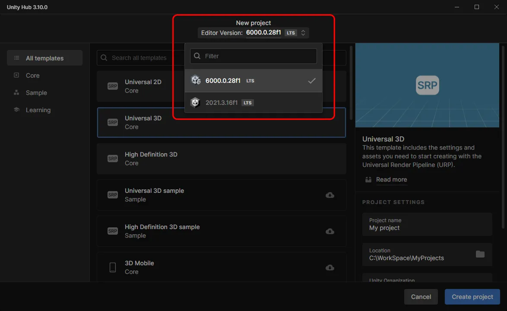Click the SRP icon of Universal 2D template
Image resolution: width=507 pixels, height=311 pixels.
point(113,86)
